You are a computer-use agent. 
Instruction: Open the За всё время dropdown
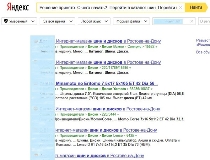point(58,21)
